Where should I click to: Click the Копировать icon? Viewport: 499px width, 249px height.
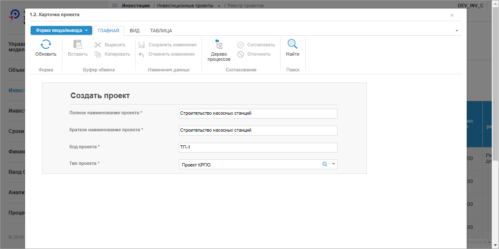pyautogui.click(x=98, y=54)
